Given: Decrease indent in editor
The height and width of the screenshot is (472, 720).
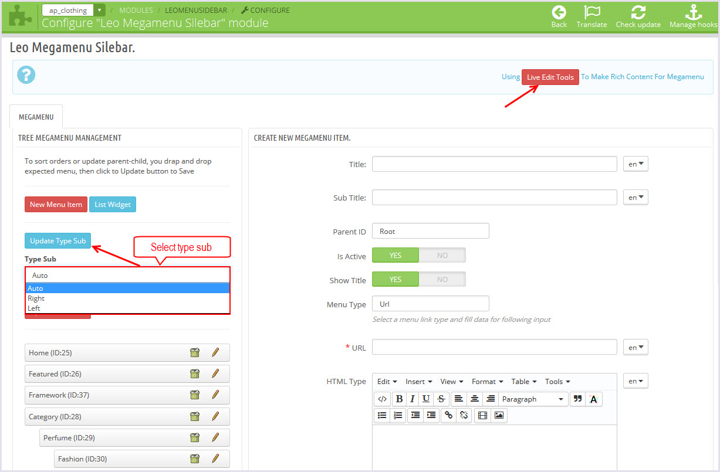Looking at the screenshot, I should tap(415, 415).
